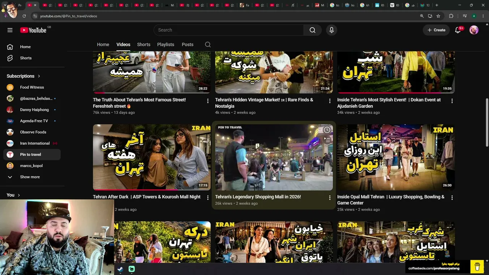Open options menu for Opal Mall Tehran video
The image size is (489, 275).
[x=452, y=198]
